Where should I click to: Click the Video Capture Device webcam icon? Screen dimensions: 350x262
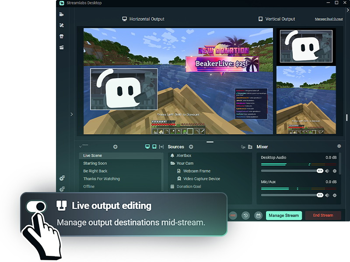click(x=179, y=179)
